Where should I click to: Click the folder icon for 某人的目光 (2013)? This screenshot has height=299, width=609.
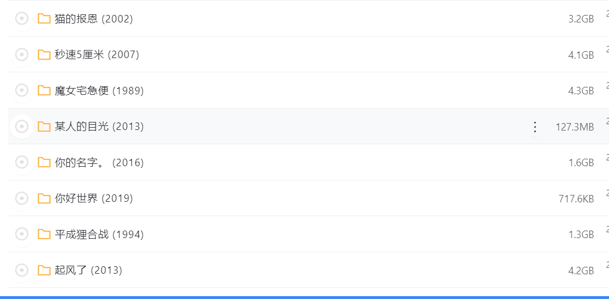pyautogui.click(x=44, y=126)
